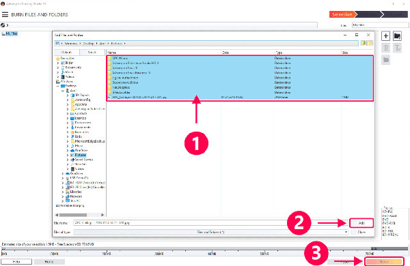Click the 3D Objects folder icon
Screen dimensions: 410x266
[72, 95]
